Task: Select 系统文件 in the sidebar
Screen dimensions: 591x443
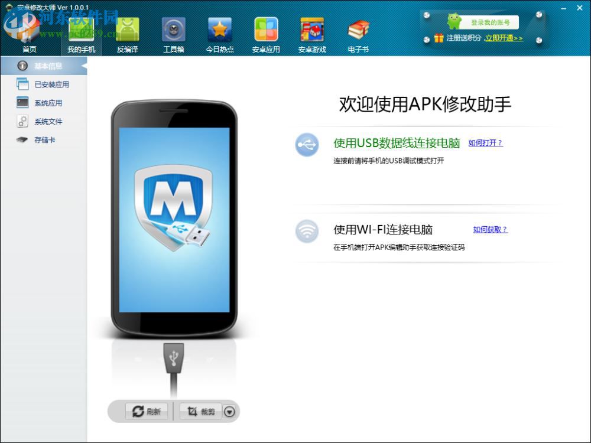Action: point(44,121)
